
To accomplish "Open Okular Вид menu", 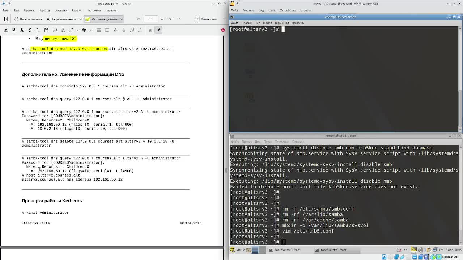I will 17,10.
